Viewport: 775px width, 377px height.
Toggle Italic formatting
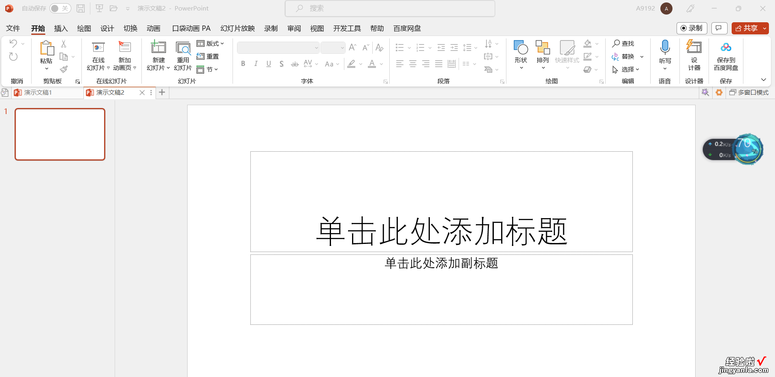tap(256, 64)
